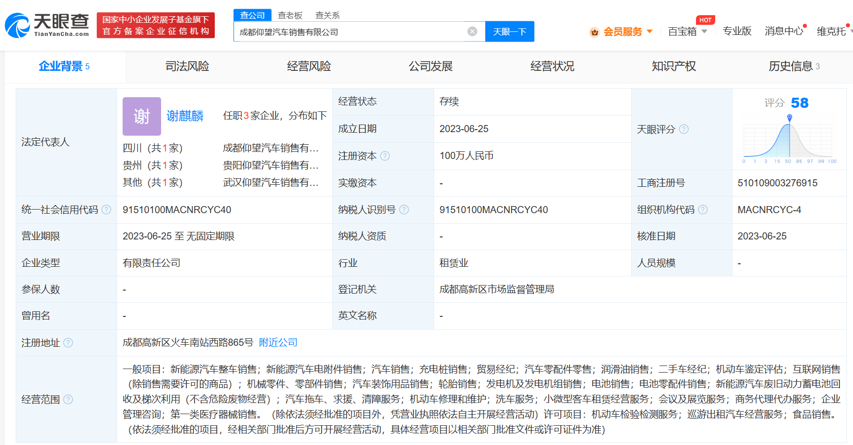Click the score value 58
The height and width of the screenshot is (445, 853).
[800, 103]
